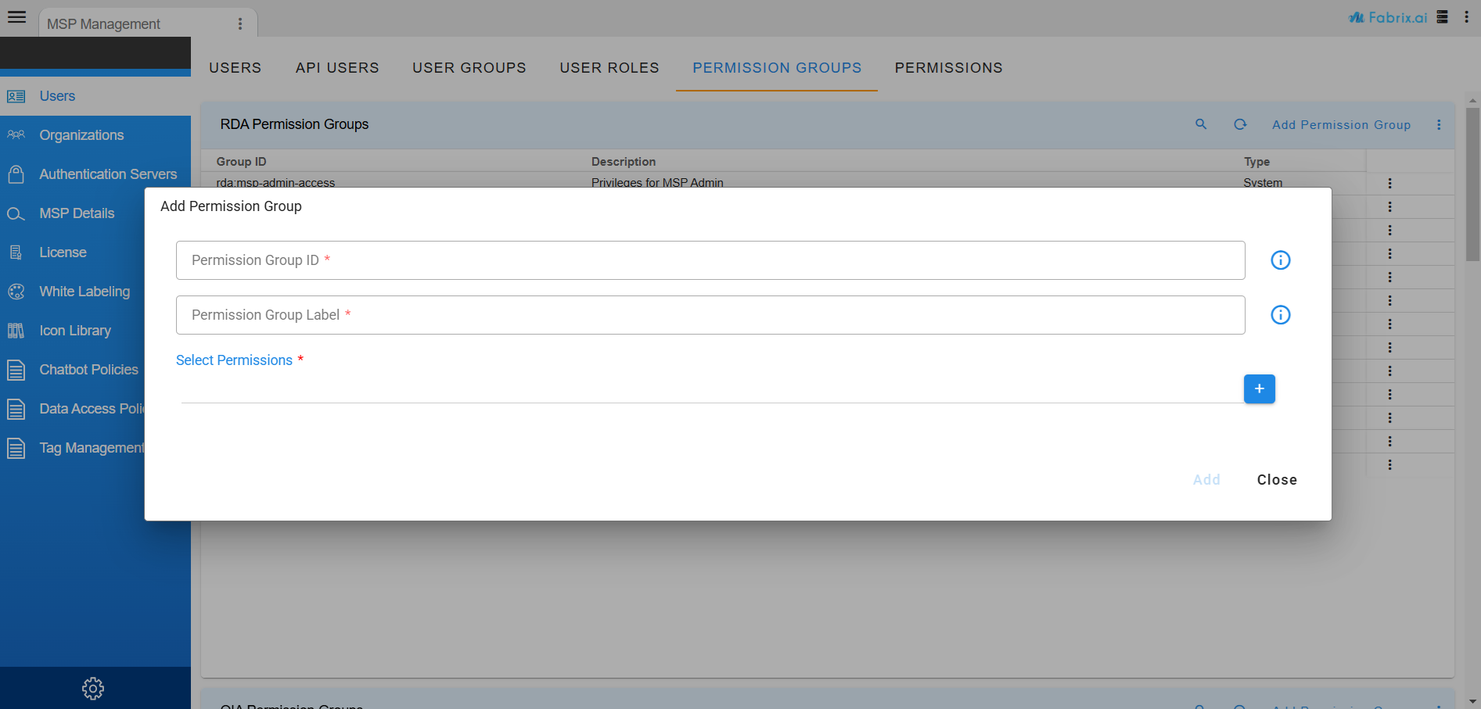The width and height of the screenshot is (1481, 709).
Task: Open Authentication Servers from the sidebar
Action: 108,174
